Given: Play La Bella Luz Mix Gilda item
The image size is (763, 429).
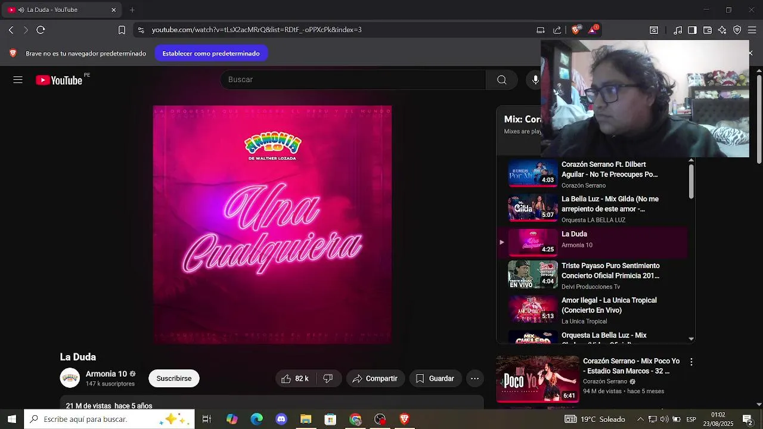Looking at the screenshot, I should click(x=592, y=209).
